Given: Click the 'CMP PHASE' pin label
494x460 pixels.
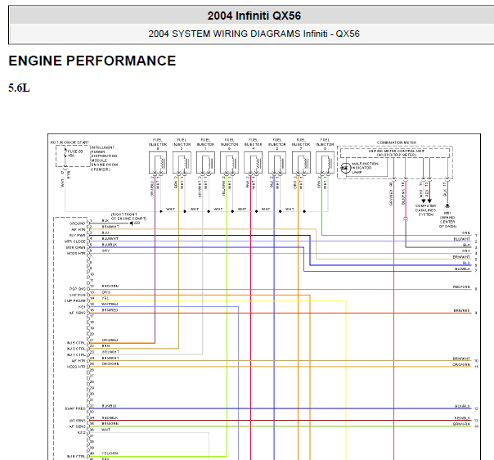Looking at the screenshot, I should pos(75,301).
